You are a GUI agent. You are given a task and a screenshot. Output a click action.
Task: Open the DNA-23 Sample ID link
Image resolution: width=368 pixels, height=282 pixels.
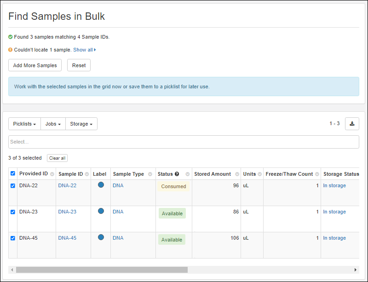67,212
